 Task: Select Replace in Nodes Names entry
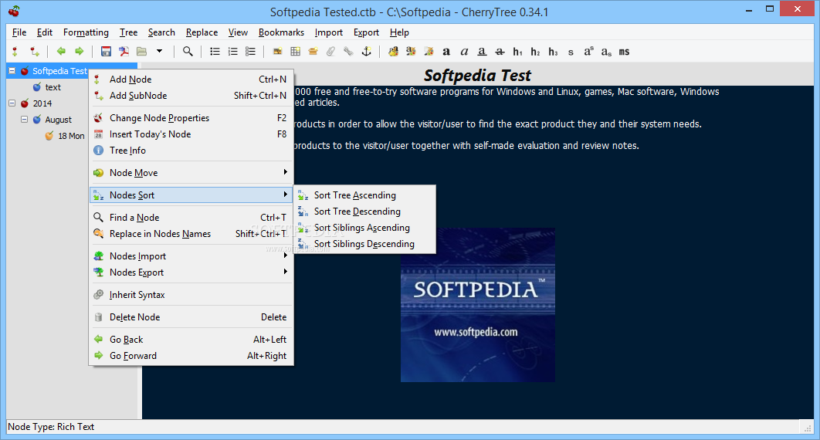[191, 234]
